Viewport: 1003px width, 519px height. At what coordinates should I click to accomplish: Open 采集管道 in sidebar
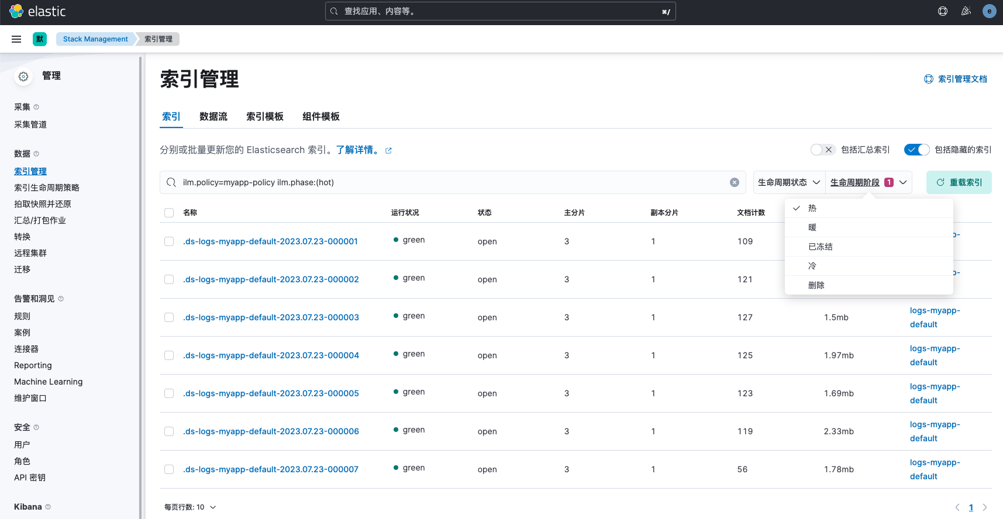(30, 124)
